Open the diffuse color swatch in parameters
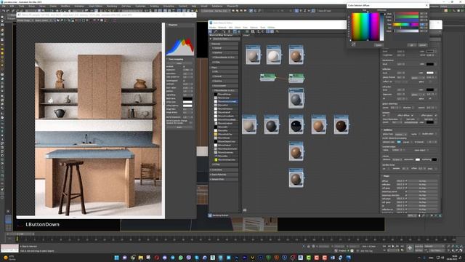Image resolution: width=465 pixels, height=262 pixels. (x=429, y=52)
